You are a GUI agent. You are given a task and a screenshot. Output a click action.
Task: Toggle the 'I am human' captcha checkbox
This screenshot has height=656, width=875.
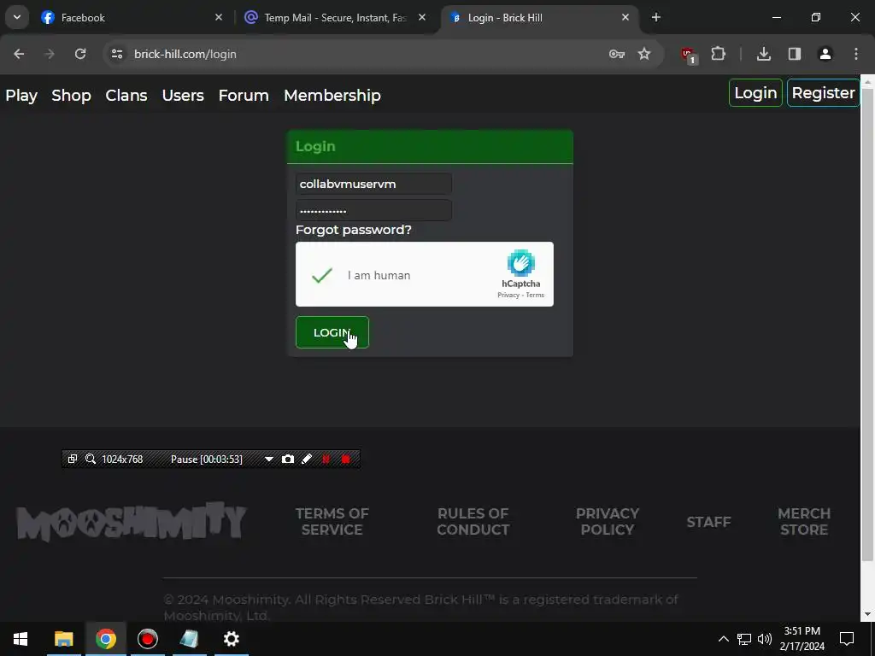(x=322, y=275)
